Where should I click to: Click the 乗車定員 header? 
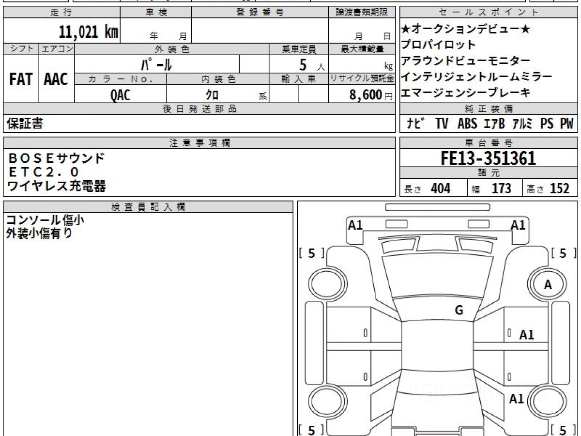[x=299, y=49]
